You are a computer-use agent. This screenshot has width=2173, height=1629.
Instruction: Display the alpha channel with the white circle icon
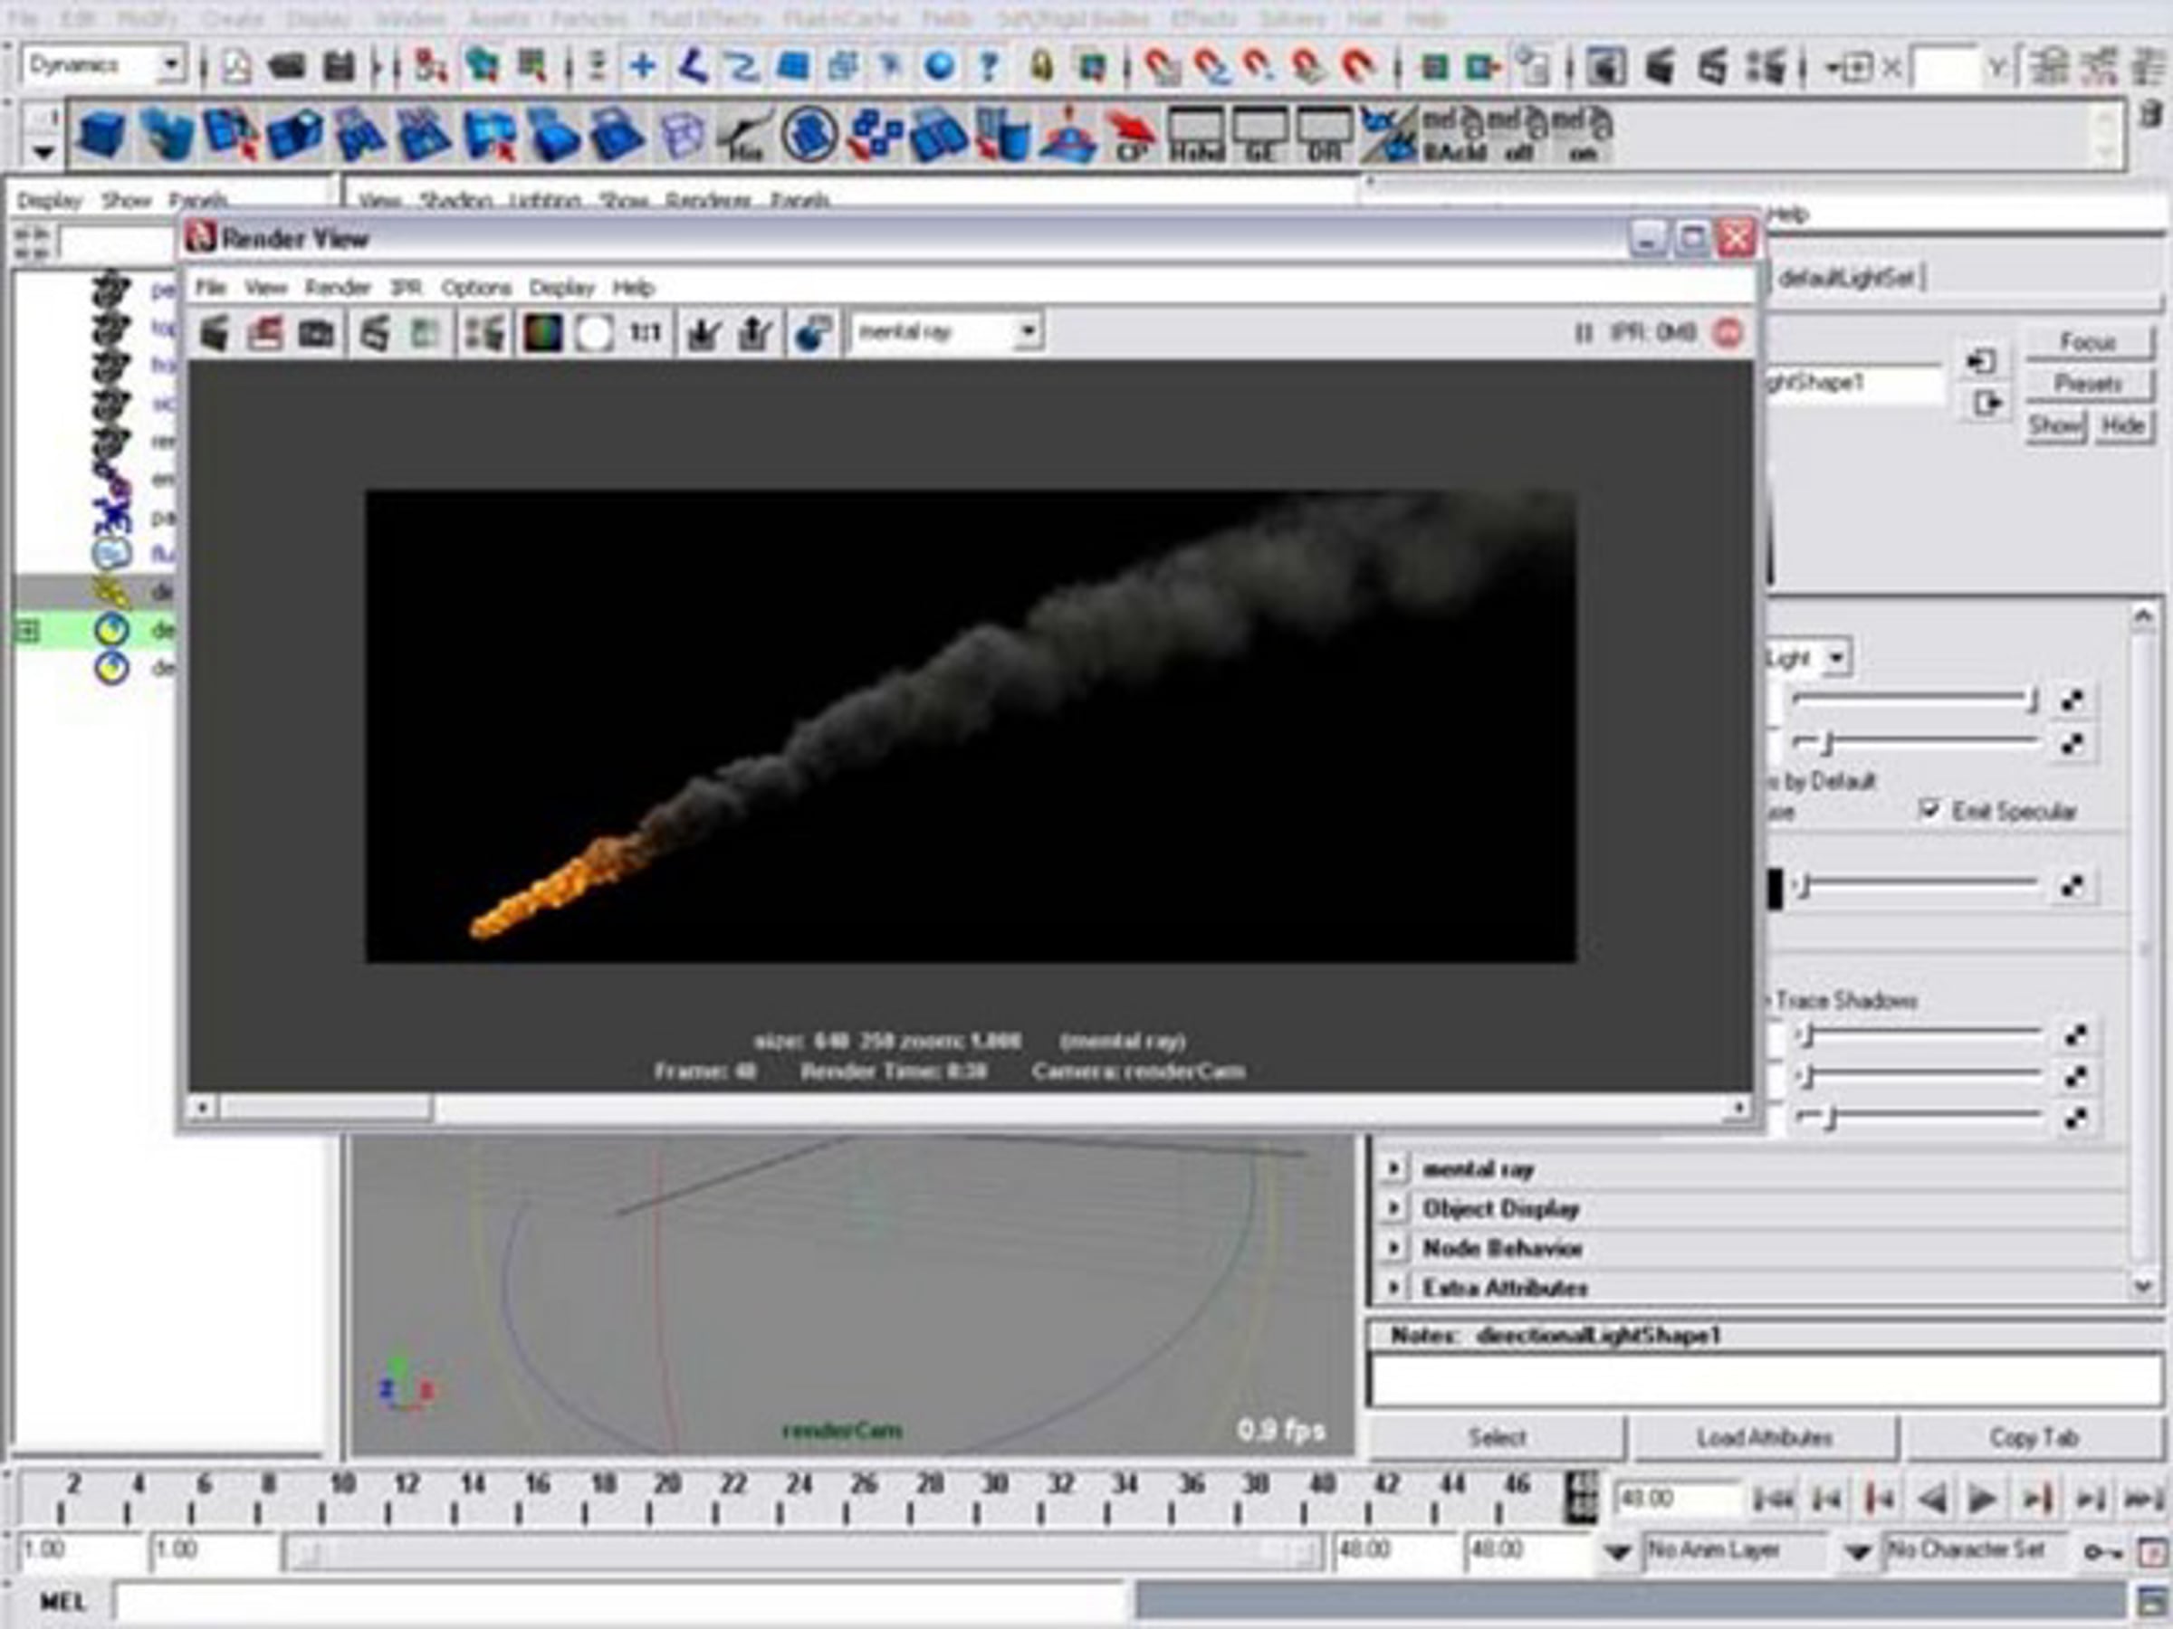tap(594, 334)
